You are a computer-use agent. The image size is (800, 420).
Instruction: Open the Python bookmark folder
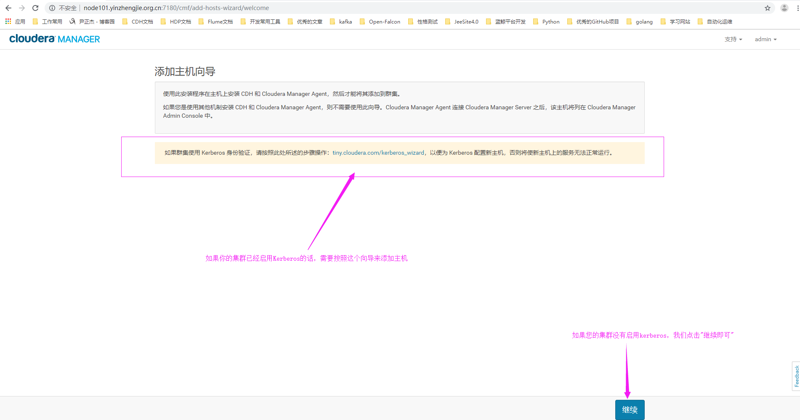[x=546, y=21]
